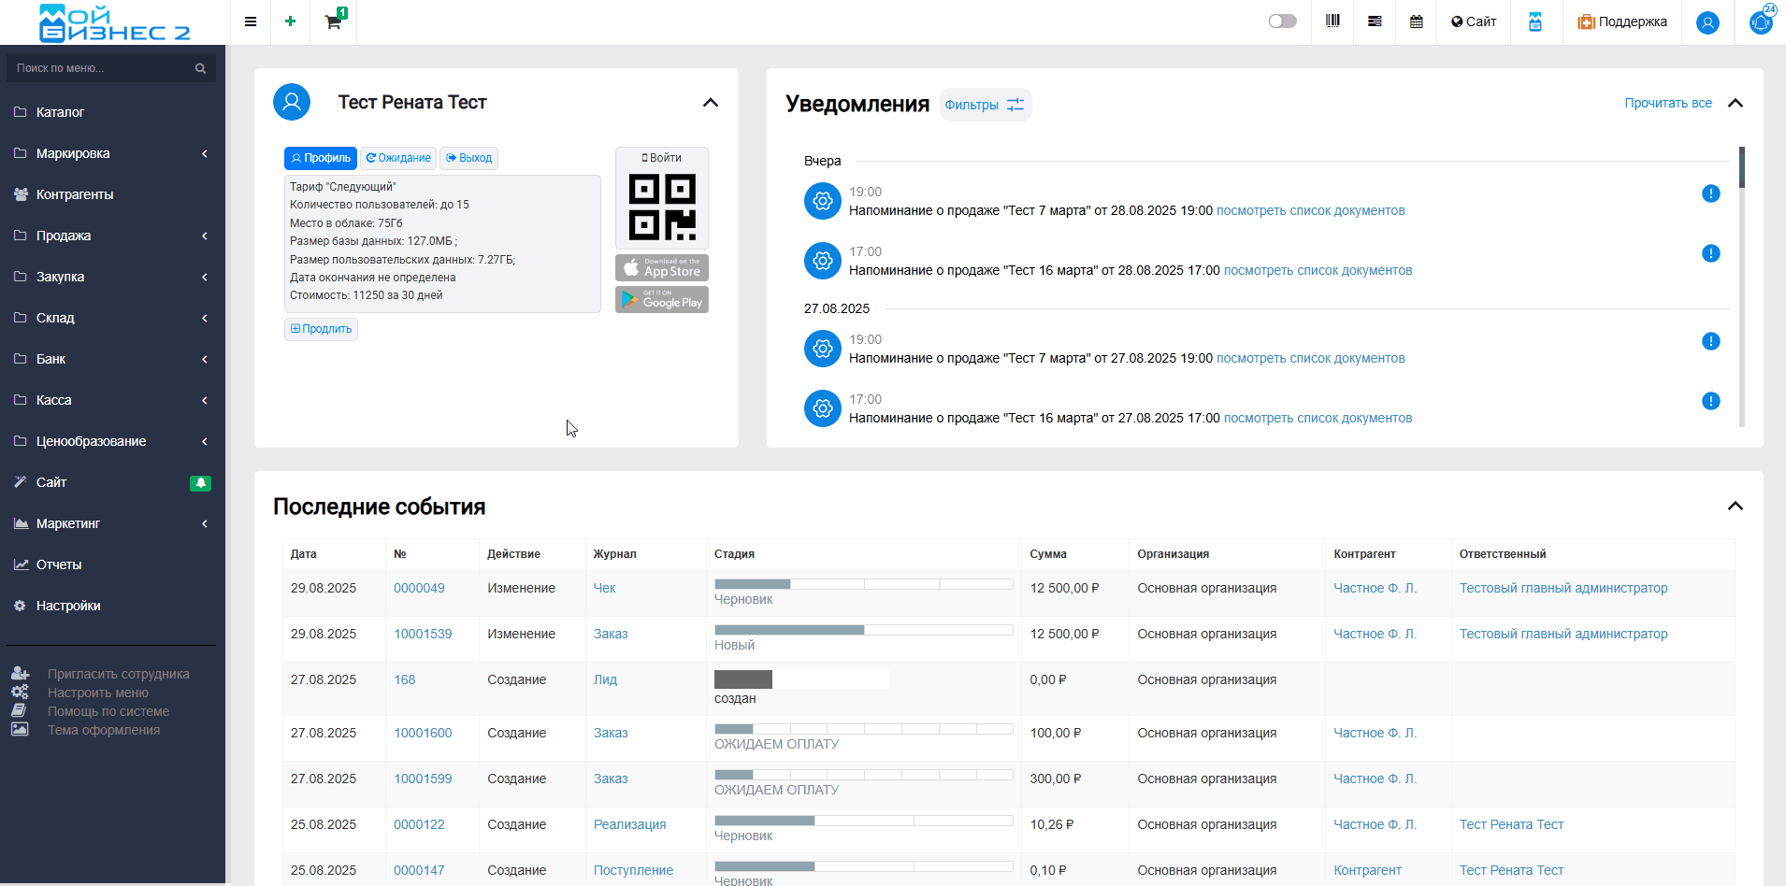Image resolution: width=1786 pixels, height=886 pixels.
Task: Open notifications bell with badge 24
Action: click(x=1761, y=21)
